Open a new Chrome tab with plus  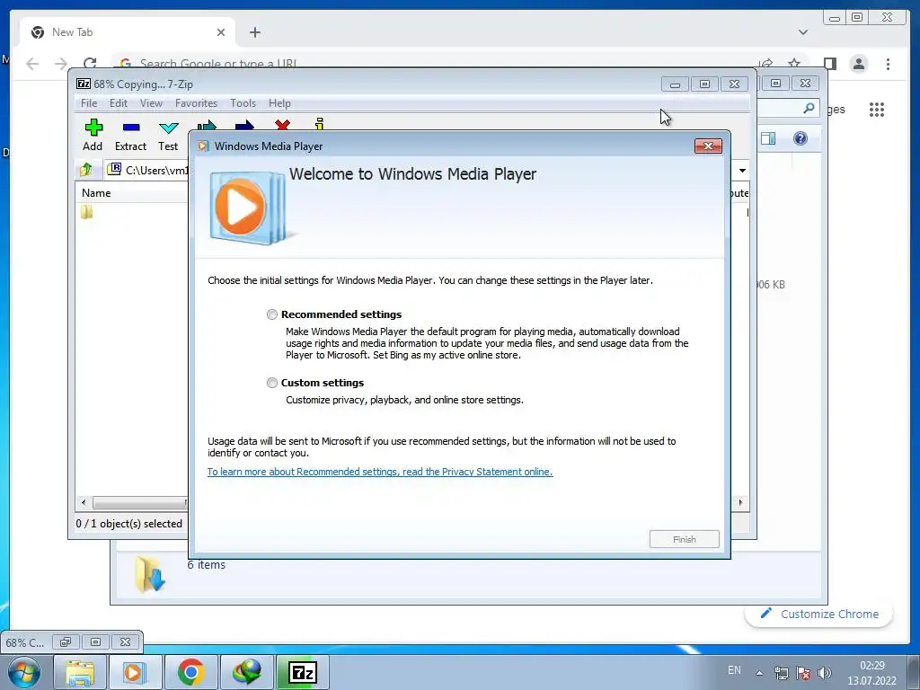point(254,32)
